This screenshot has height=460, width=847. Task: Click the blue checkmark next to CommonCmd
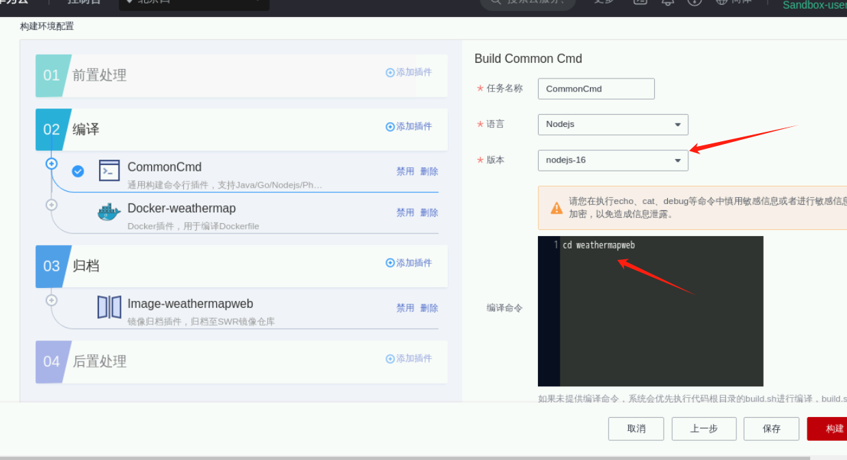78,171
